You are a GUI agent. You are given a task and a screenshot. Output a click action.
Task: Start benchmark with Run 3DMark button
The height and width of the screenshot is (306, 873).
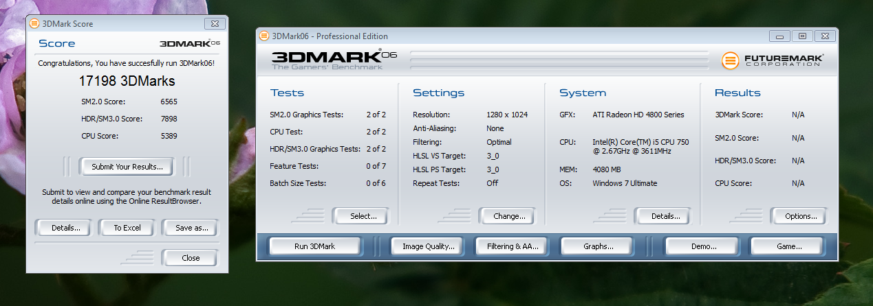tap(314, 246)
